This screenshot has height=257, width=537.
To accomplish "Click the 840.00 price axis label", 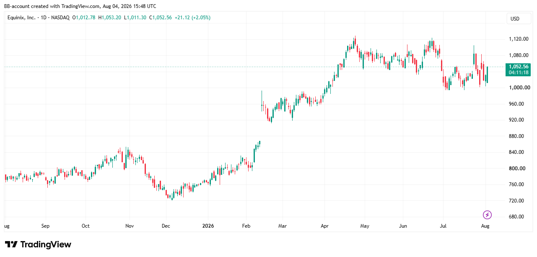I will point(516,152).
